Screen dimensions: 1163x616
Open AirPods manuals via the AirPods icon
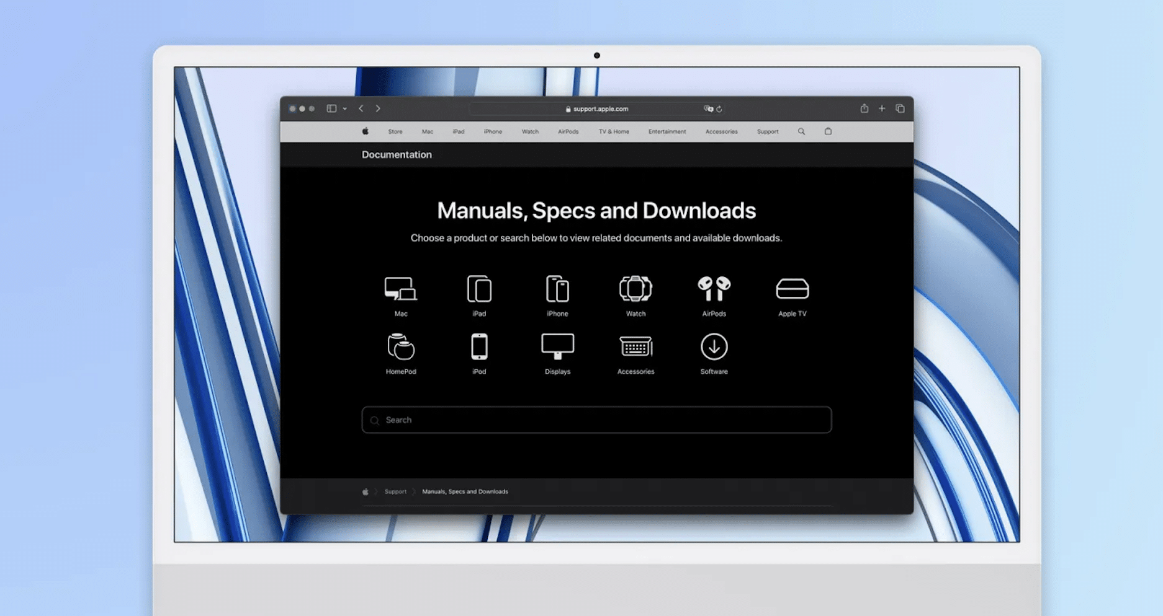point(714,289)
